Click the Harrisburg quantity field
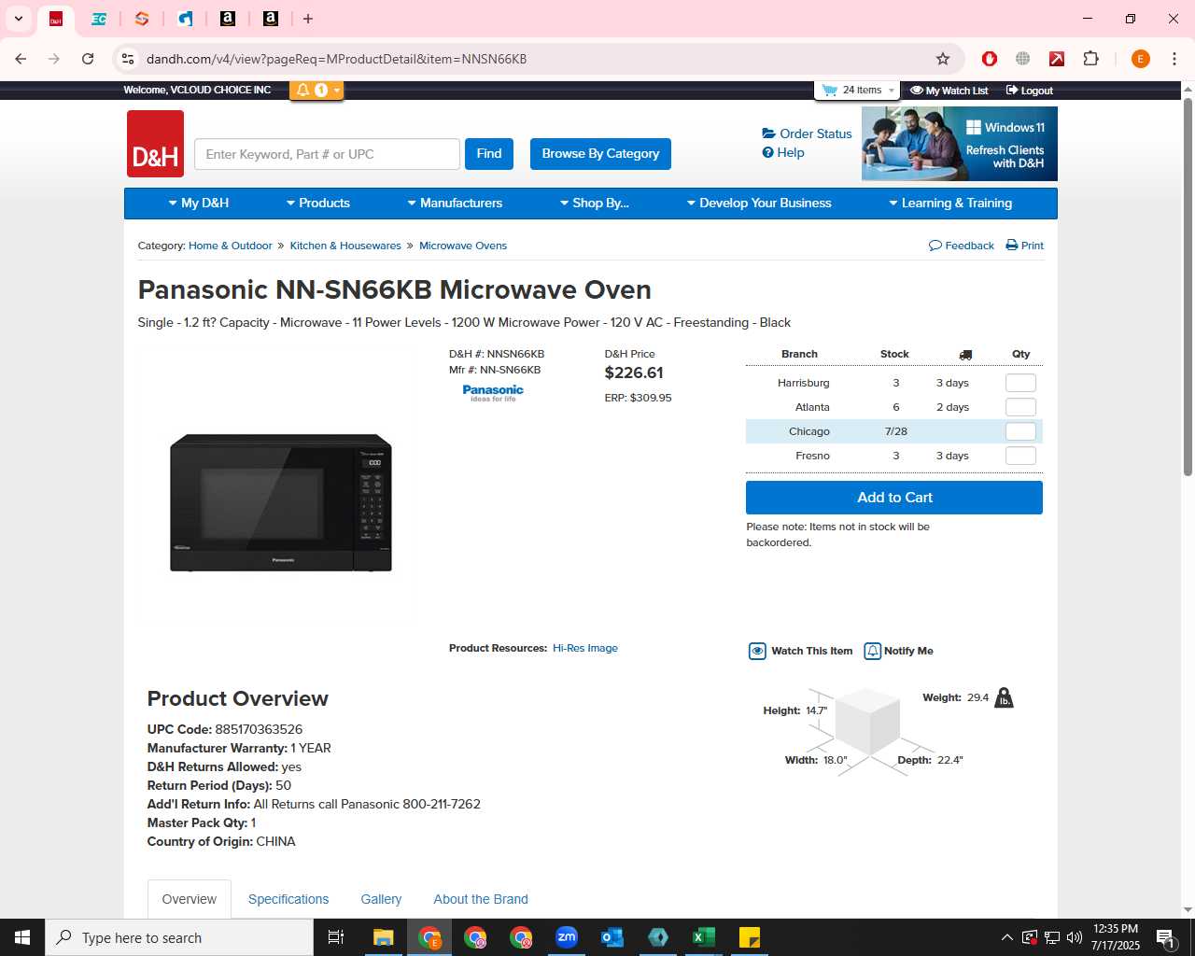1195x956 pixels. tap(1020, 383)
